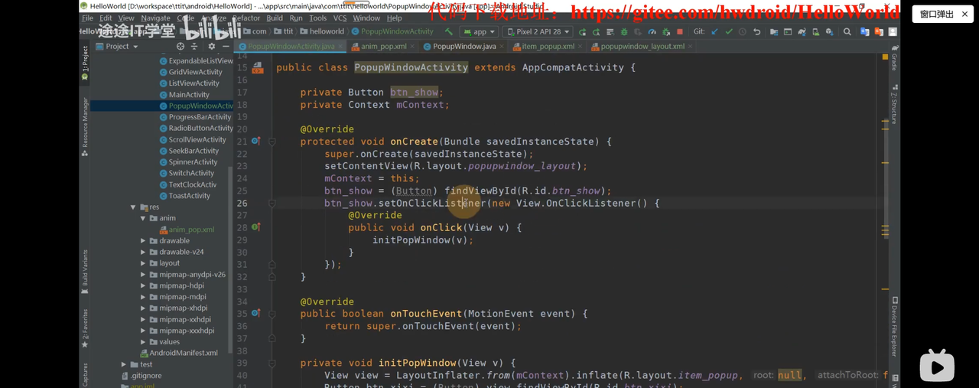Click the Search Everywhere magnifier icon
This screenshot has width=979, height=388.
[x=847, y=32]
